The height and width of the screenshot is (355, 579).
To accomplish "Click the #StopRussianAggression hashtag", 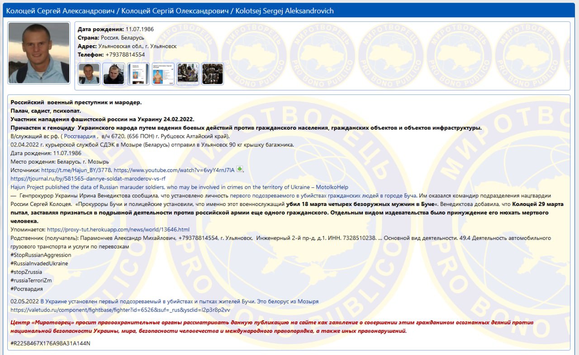I will [x=41, y=255].
